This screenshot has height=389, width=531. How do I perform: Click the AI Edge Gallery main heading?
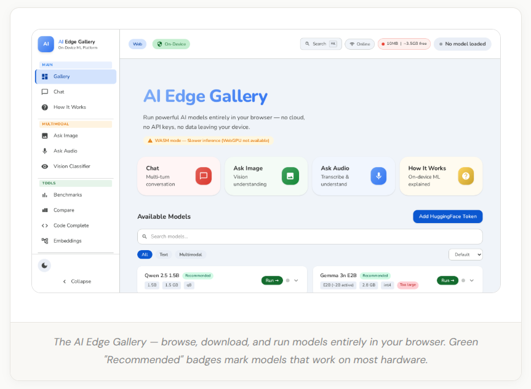click(206, 96)
